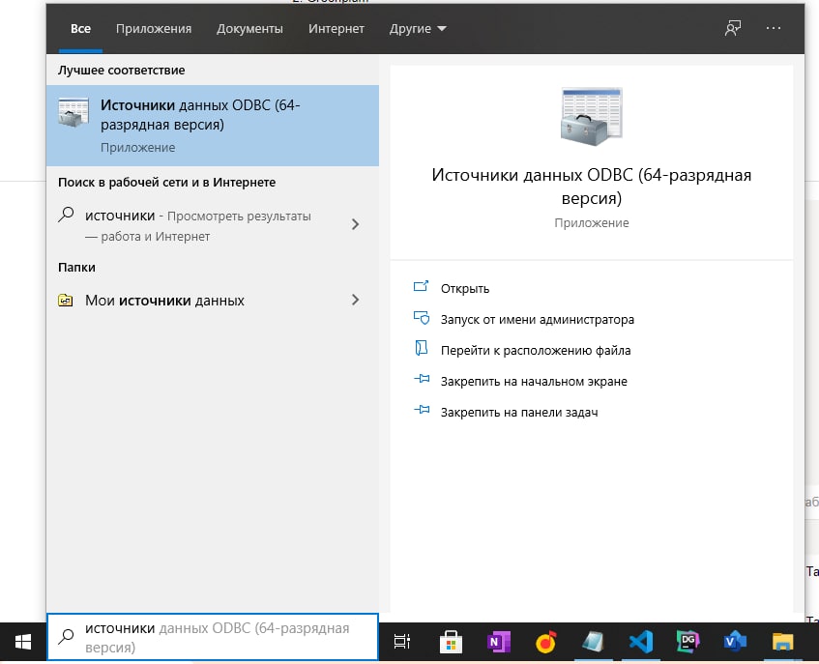
Task: Expand the web search result arrow for источники
Action: click(x=355, y=224)
